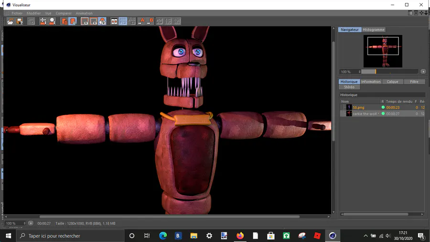Click the last greyed icon in toolbar
The width and height of the screenshot is (430, 242).
coord(177,22)
